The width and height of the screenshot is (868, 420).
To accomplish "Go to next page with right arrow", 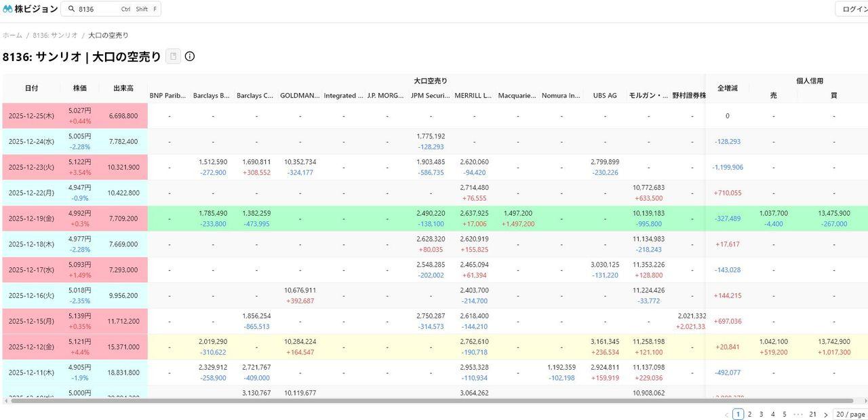I will coord(825,415).
